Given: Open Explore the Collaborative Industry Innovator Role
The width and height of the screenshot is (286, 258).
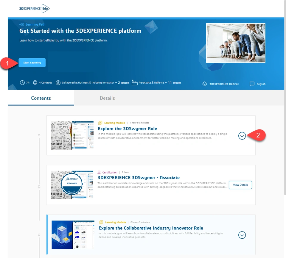Looking at the screenshot, I should click(x=151, y=228).
